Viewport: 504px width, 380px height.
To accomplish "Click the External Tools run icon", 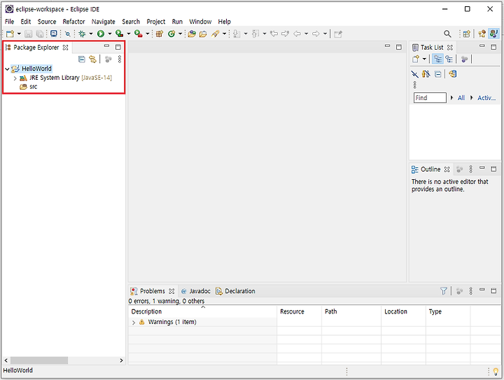I will pyautogui.click(x=139, y=34).
